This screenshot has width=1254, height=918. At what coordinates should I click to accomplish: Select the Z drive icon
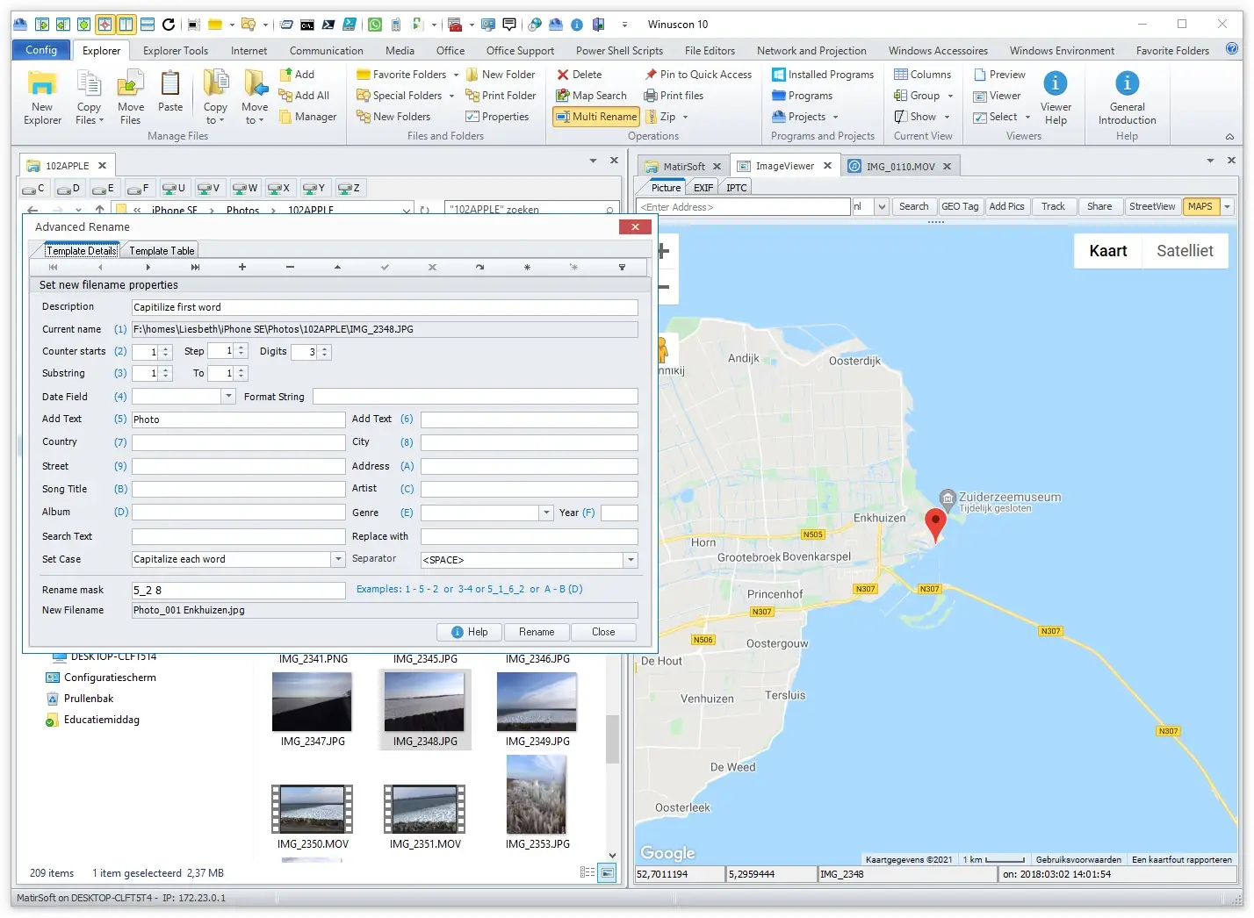point(349,189)
